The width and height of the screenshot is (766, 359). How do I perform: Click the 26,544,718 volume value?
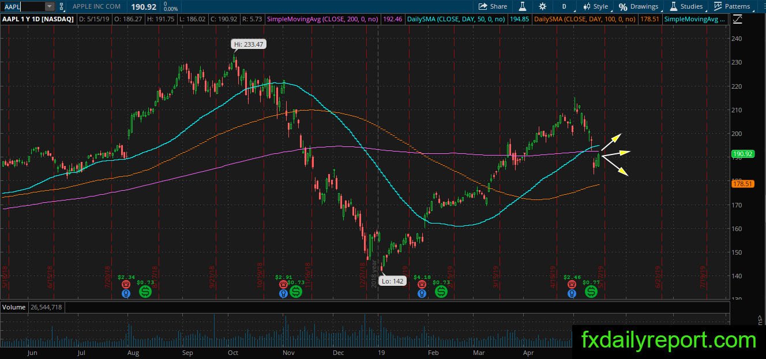[x=46, y=307]
